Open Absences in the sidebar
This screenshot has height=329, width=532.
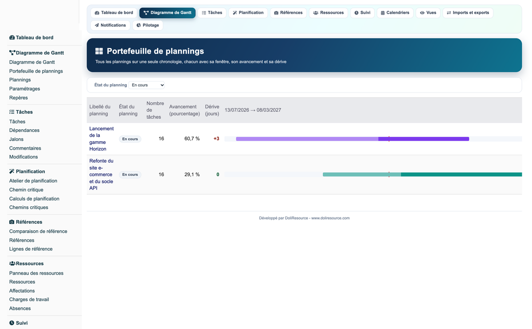tap(20, 308)
